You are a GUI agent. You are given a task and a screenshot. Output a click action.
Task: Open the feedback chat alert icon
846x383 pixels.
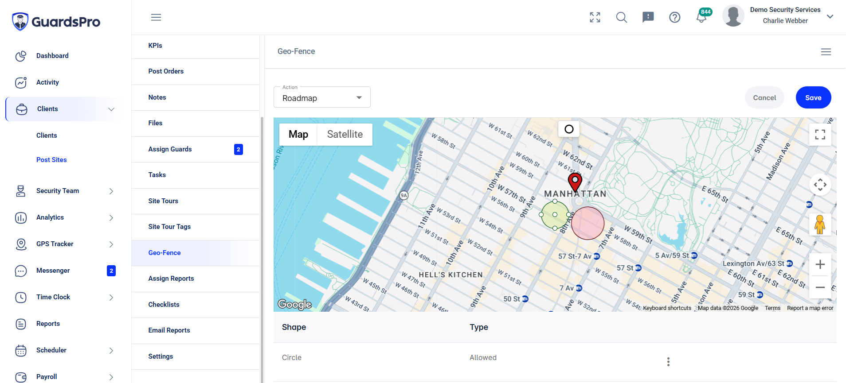click(x=648, y=17)
